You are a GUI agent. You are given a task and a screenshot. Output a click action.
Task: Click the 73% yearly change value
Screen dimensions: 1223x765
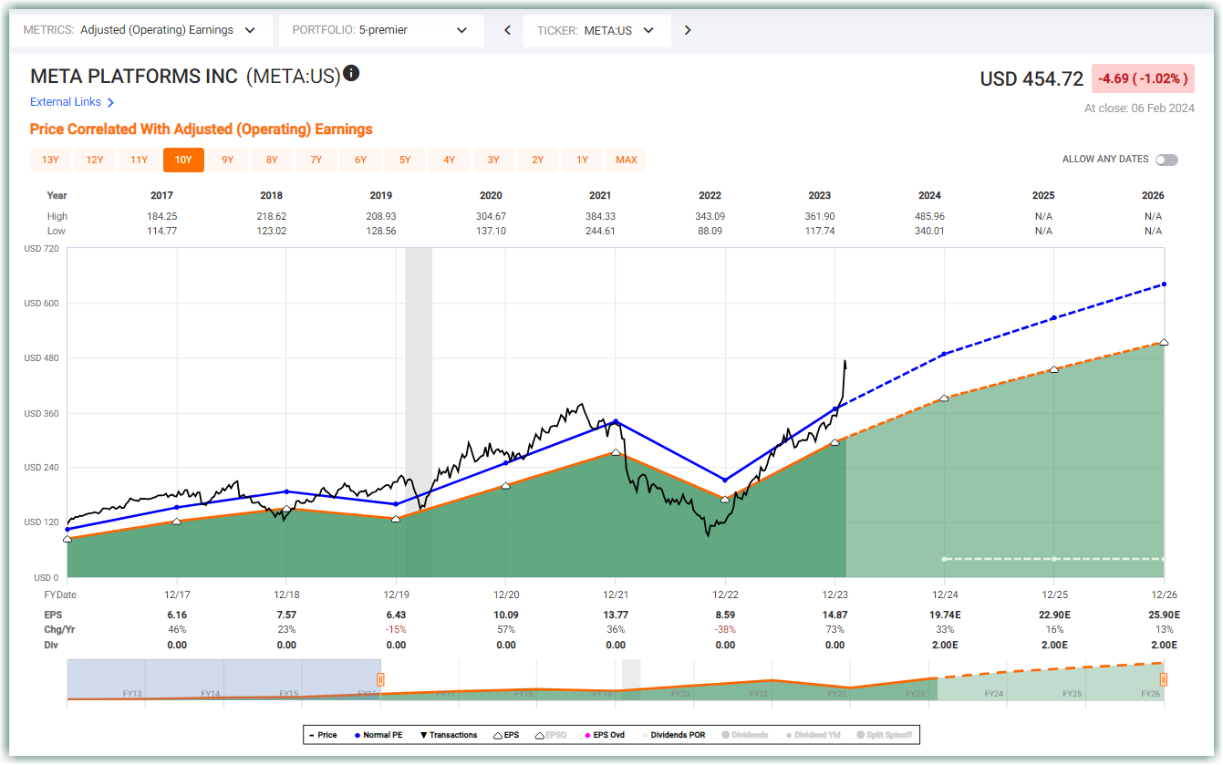tap(834, 629)
